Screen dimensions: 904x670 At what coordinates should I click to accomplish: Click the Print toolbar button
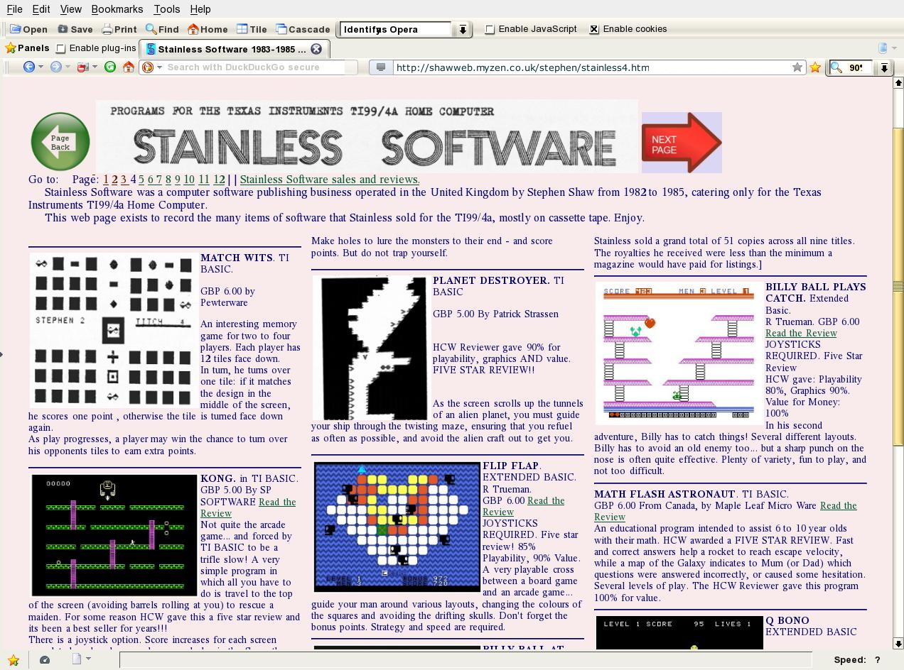tap(119, 29)
